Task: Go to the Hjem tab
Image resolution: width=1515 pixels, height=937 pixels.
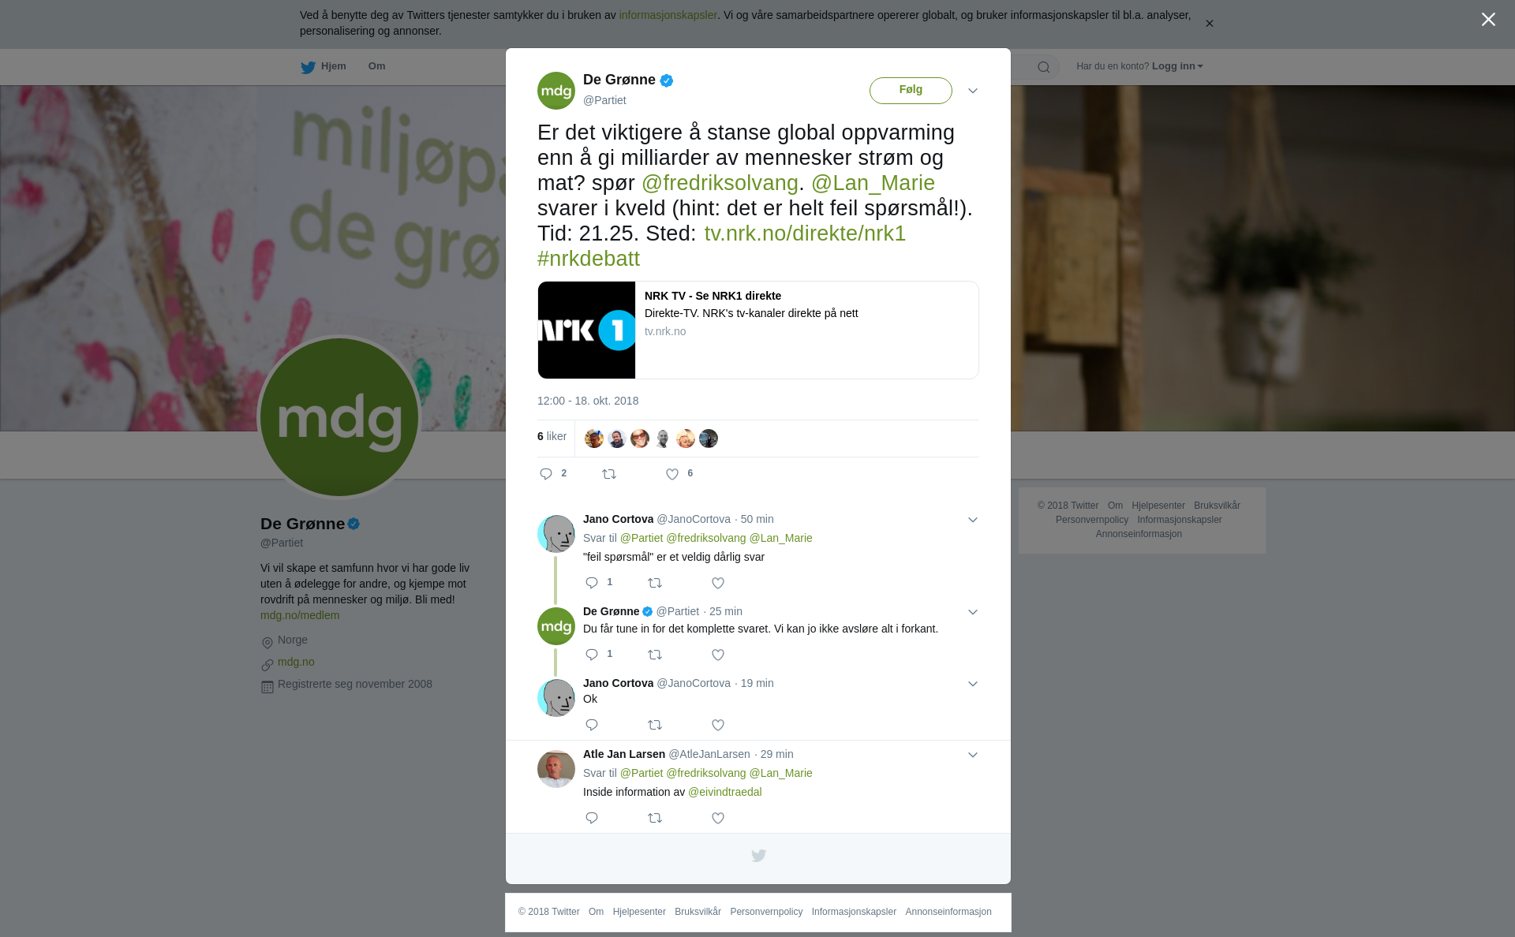Action: 324,66
